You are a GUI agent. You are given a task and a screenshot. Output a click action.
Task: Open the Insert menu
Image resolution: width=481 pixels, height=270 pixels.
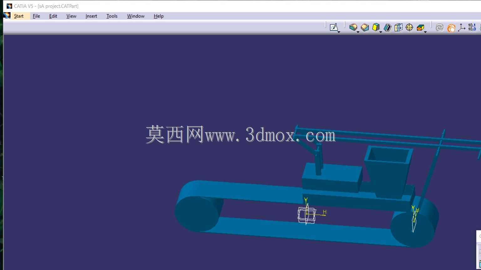[x=91, y=16]
